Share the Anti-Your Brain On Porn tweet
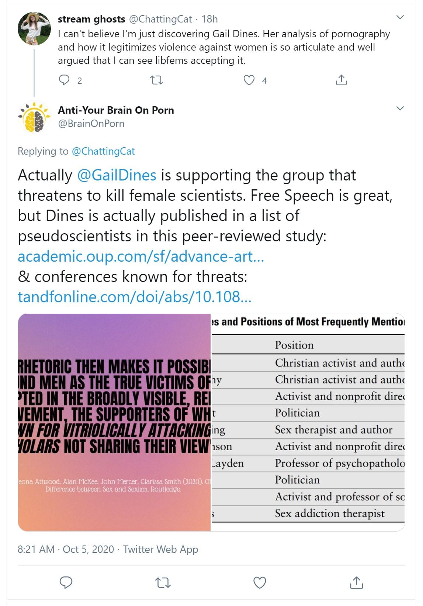Image resolution: width=423 pixels, height=606 pixels. (x=356, y=582)
